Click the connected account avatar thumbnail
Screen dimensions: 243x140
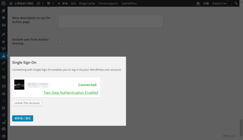19,85
